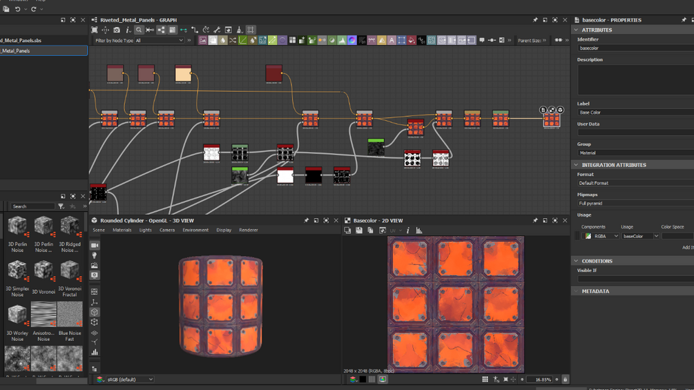Copy the 2D view image to clipboard
The height and width of the screenshot is (390, 694).
(370, 231)
